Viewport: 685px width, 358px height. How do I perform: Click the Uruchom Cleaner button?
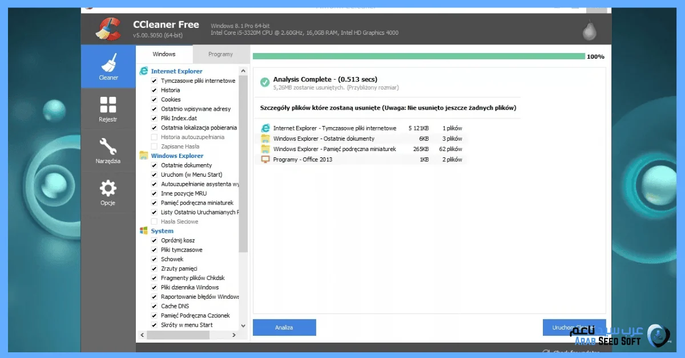click(573, 327)
